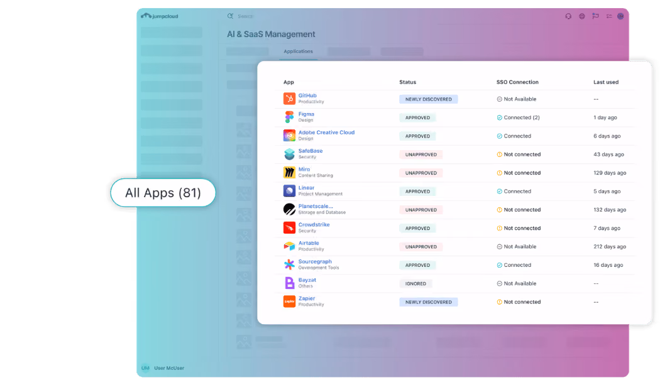This screenshot has width=660, height=385.
Task: Open the Zapier app link
Action: 307,298
